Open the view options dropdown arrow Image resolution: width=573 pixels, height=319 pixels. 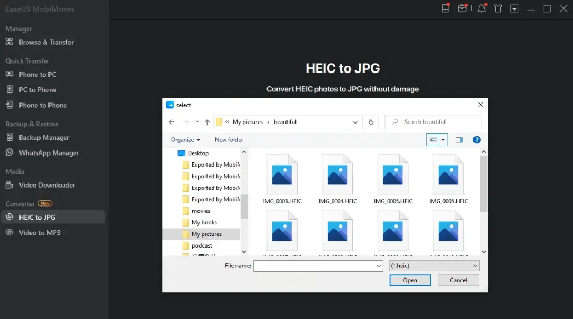tap(443, 140)
